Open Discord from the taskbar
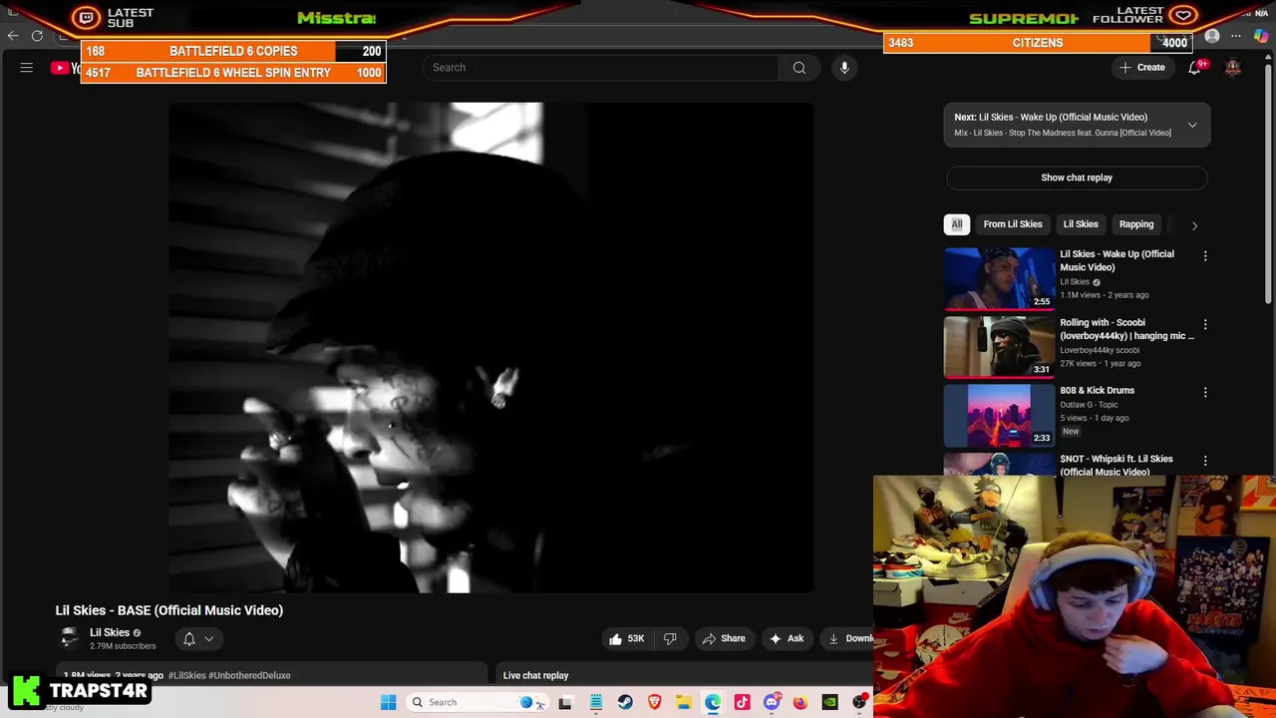 point(772,702)
